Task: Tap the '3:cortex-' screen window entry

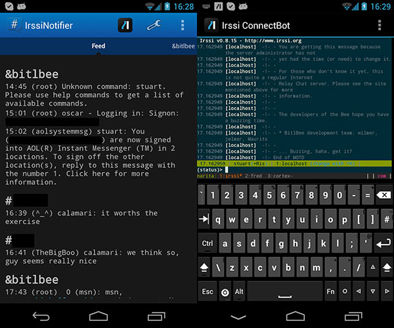Action: 280,176
